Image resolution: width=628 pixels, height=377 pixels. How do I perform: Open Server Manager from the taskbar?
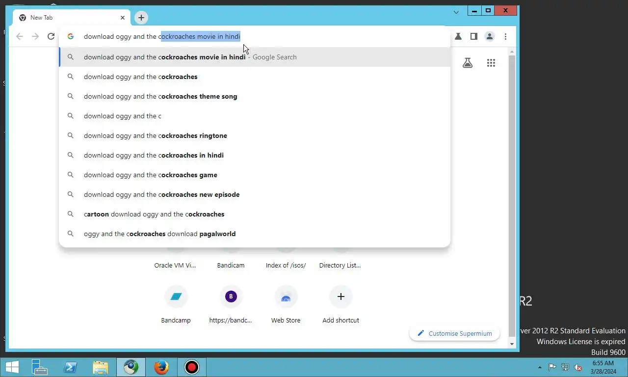pos(39,367)
